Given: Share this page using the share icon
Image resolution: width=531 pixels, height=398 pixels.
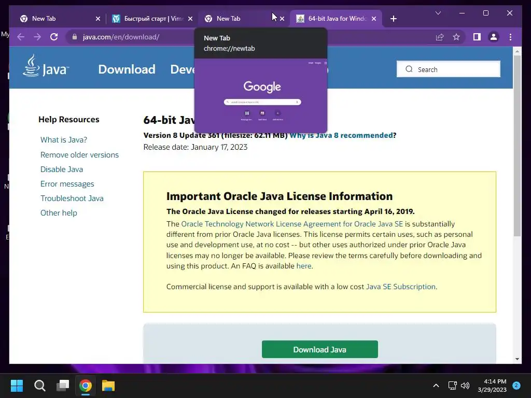Looking at the screenshot, I should (440, 37).
